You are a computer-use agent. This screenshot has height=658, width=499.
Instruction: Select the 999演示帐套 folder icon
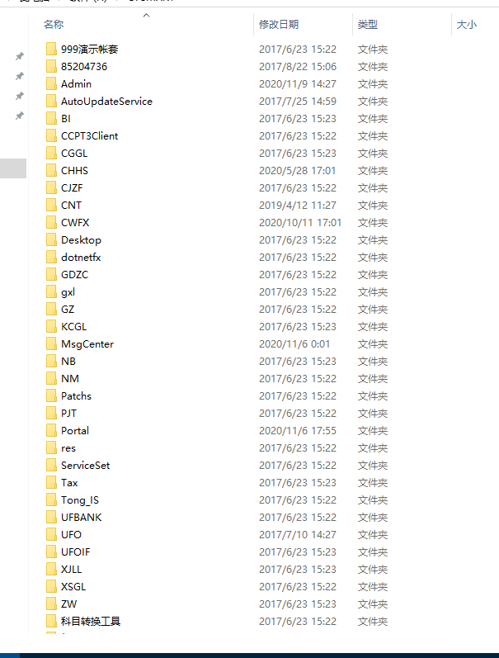pyautogui.click(x=51, y=49)
